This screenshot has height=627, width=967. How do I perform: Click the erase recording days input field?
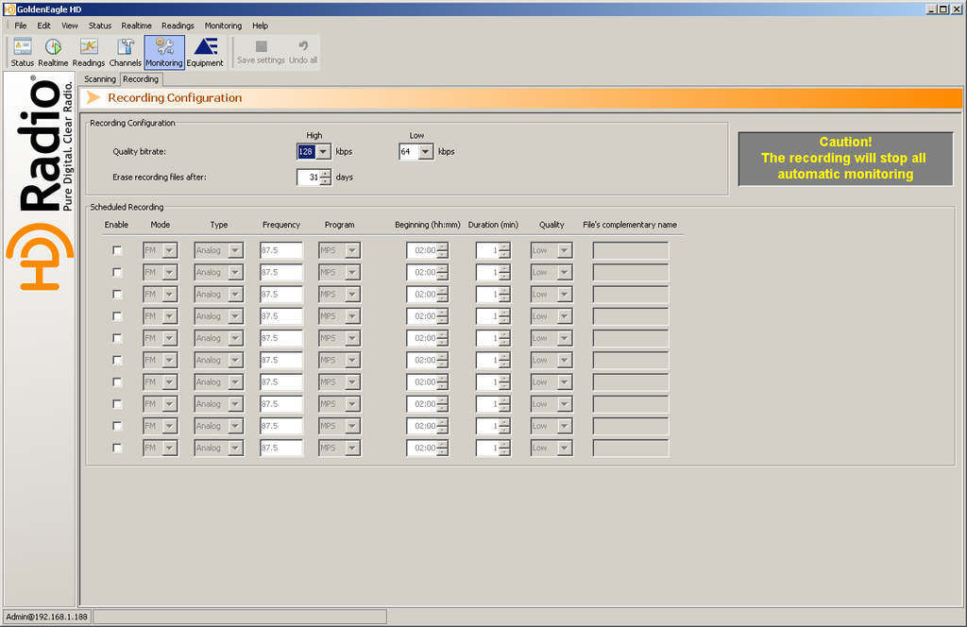pyautogui.click(x=309, y=177)
